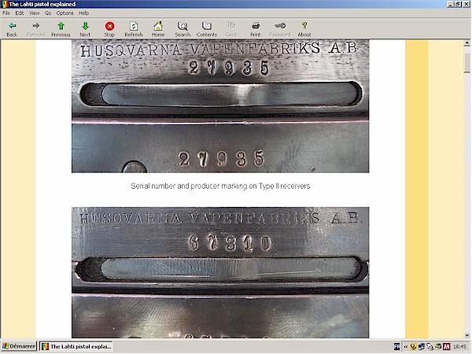Click the Password key icon
472x354 pixels.
[x=280, y=26]
